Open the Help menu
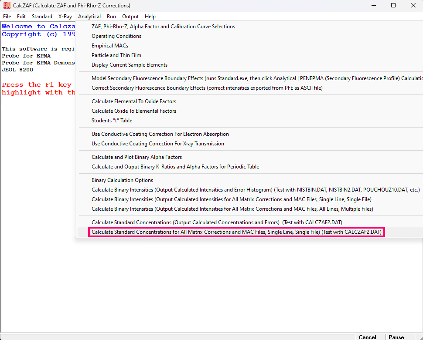The image size is (423, 340). pos(150,17)
